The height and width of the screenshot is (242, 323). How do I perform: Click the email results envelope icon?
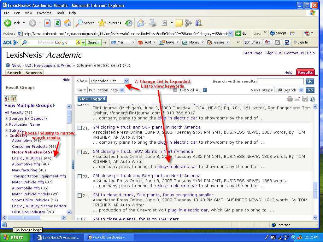coord(297,99)
